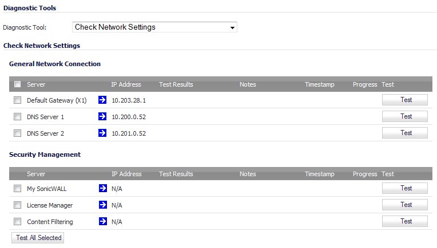Screen dimensions: 437x248
Task: Click blue arrow icon beside My SonicWALL
Action: 103,188
